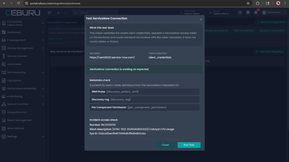Screen dimensions: 289x162
Task: Click the Log Explorer icon
Action: click(x=4, y=81)
